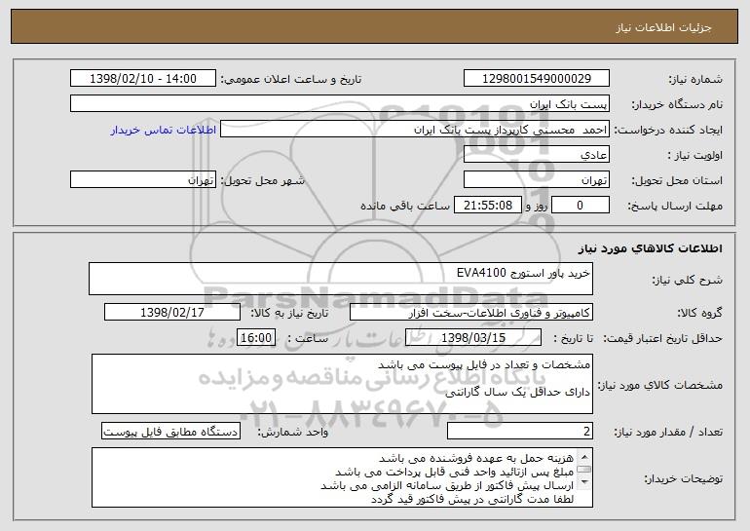
Task: Click the label شماره نیاز
Action: pyautogui.click(x=695, y=79)
